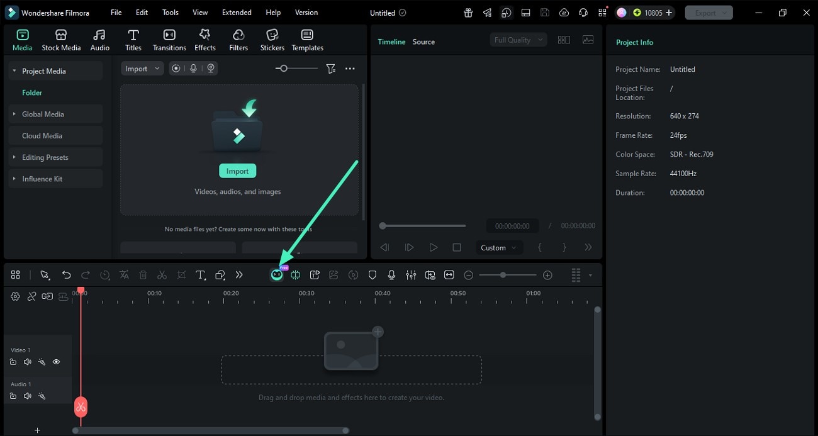
Task: Click the timeline zoom in plus button
Action: [x=547, y=275]
